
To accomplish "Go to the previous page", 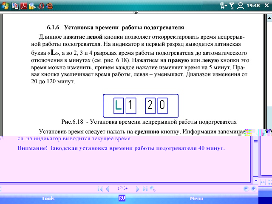I will (108, 189).
